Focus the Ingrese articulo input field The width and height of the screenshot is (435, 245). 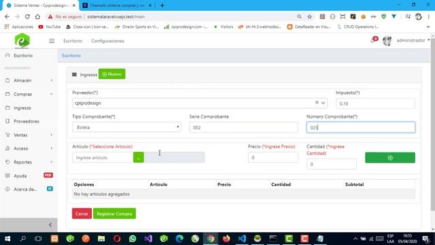tap(103, 157)
